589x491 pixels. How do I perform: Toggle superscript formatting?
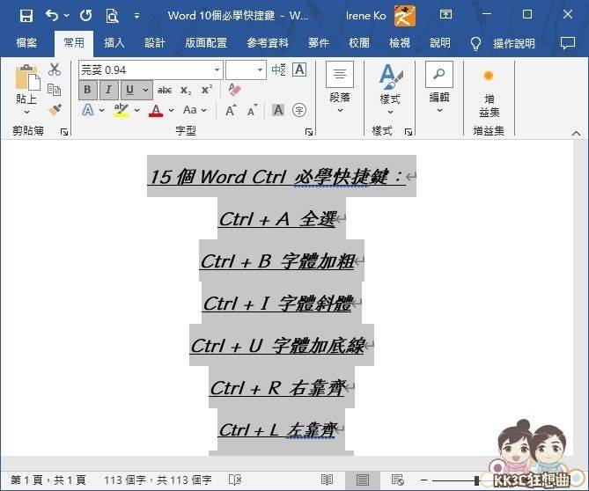coord(207,90)
